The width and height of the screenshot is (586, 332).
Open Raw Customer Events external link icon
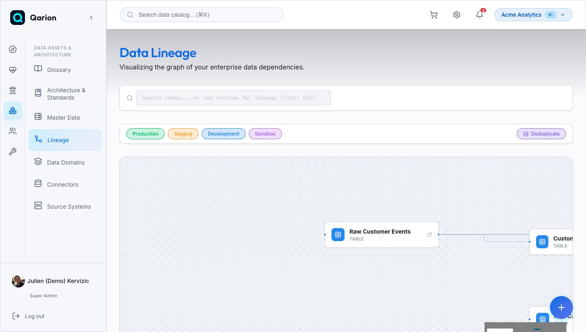[430, 234]
